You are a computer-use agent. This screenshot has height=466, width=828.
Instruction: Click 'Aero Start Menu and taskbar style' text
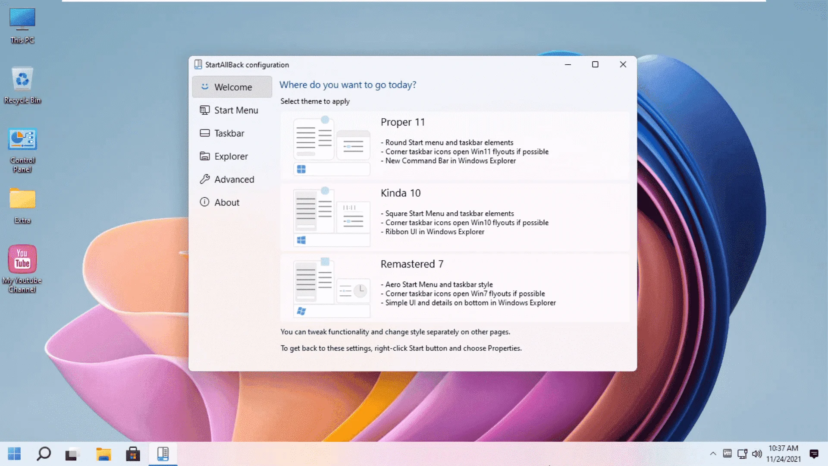click(439, 284)
